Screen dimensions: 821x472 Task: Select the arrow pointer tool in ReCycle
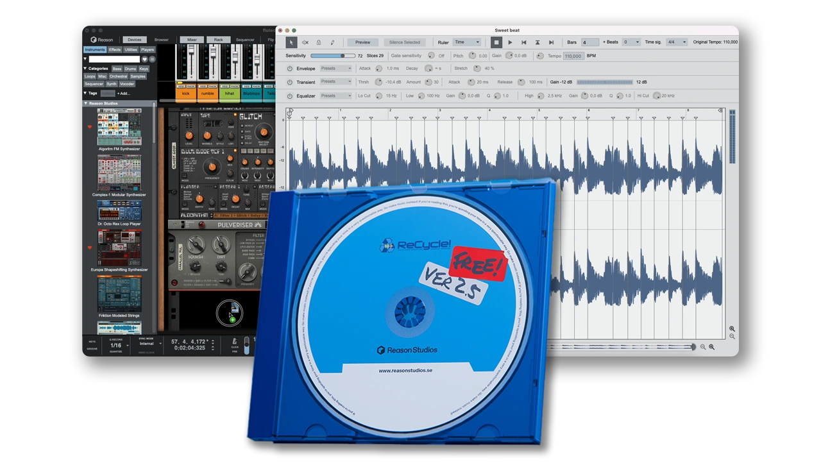point(291,42)
